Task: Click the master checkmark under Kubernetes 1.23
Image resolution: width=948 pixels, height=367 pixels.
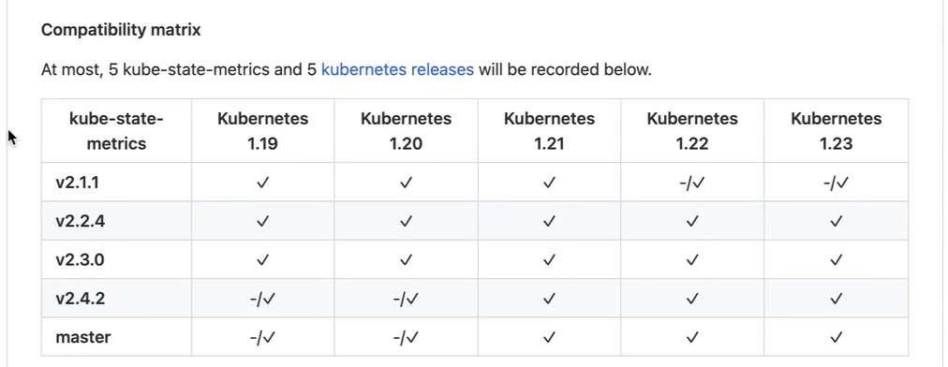Action: click(837, 337)
